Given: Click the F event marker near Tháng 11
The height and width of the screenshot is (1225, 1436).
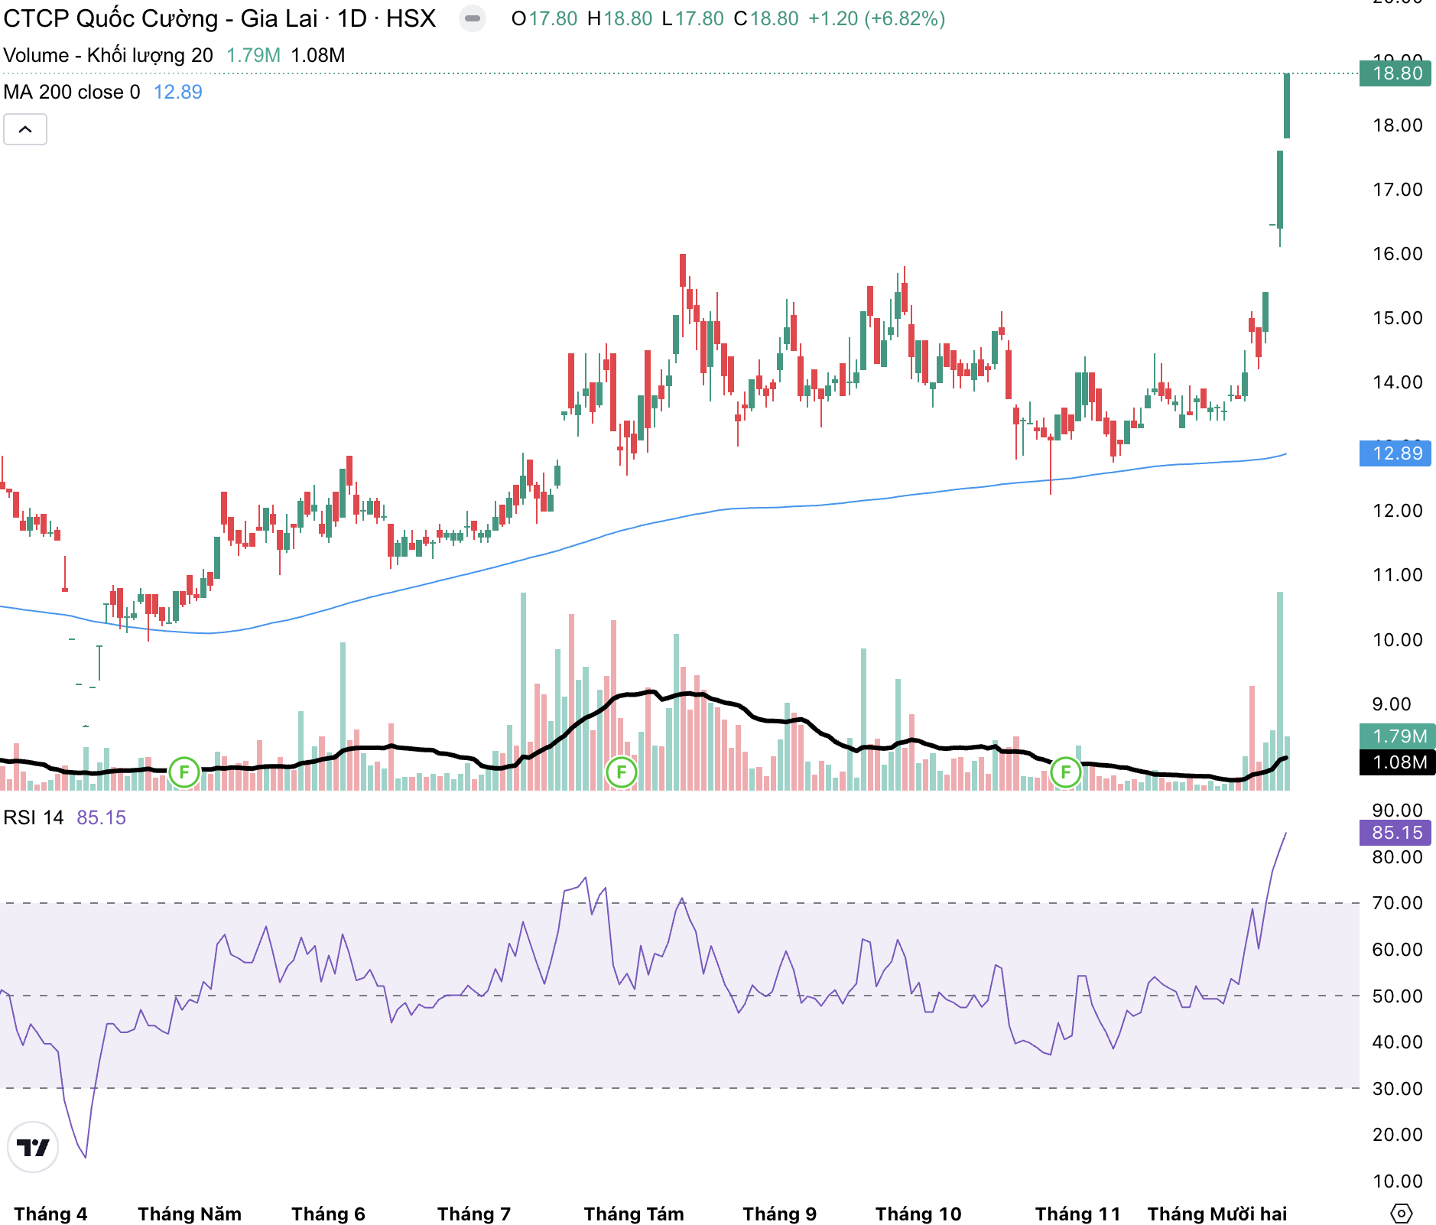Looking at the screenshot, I should [1066, 772].
